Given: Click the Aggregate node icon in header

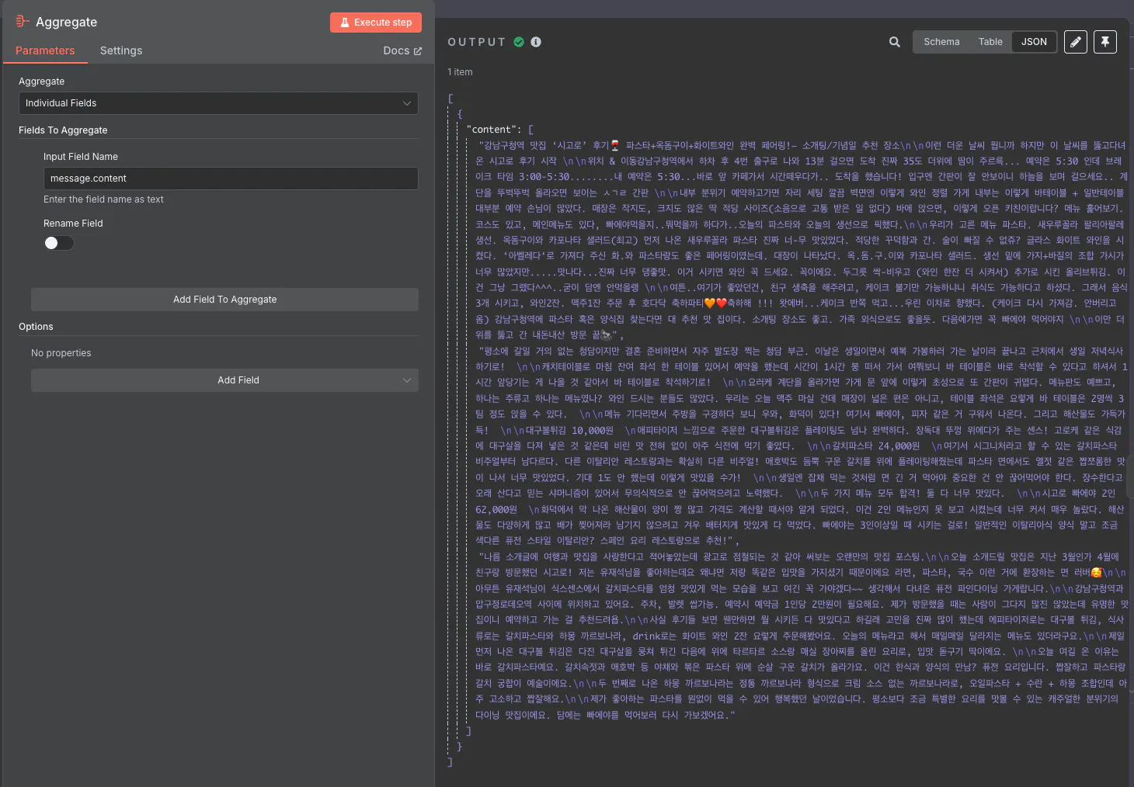Looking at the screenshot, I should (23, 22).
